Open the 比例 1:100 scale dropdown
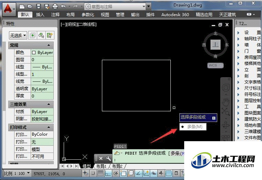Screen dimensions: 262x180 coord(17,173)
